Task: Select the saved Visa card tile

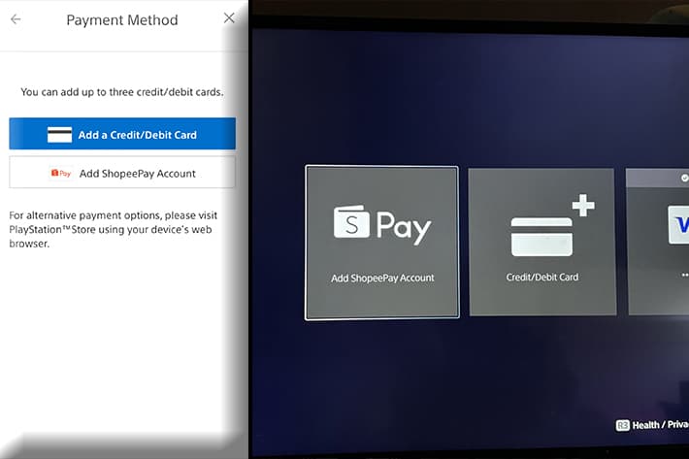Action: click(658, 242)
